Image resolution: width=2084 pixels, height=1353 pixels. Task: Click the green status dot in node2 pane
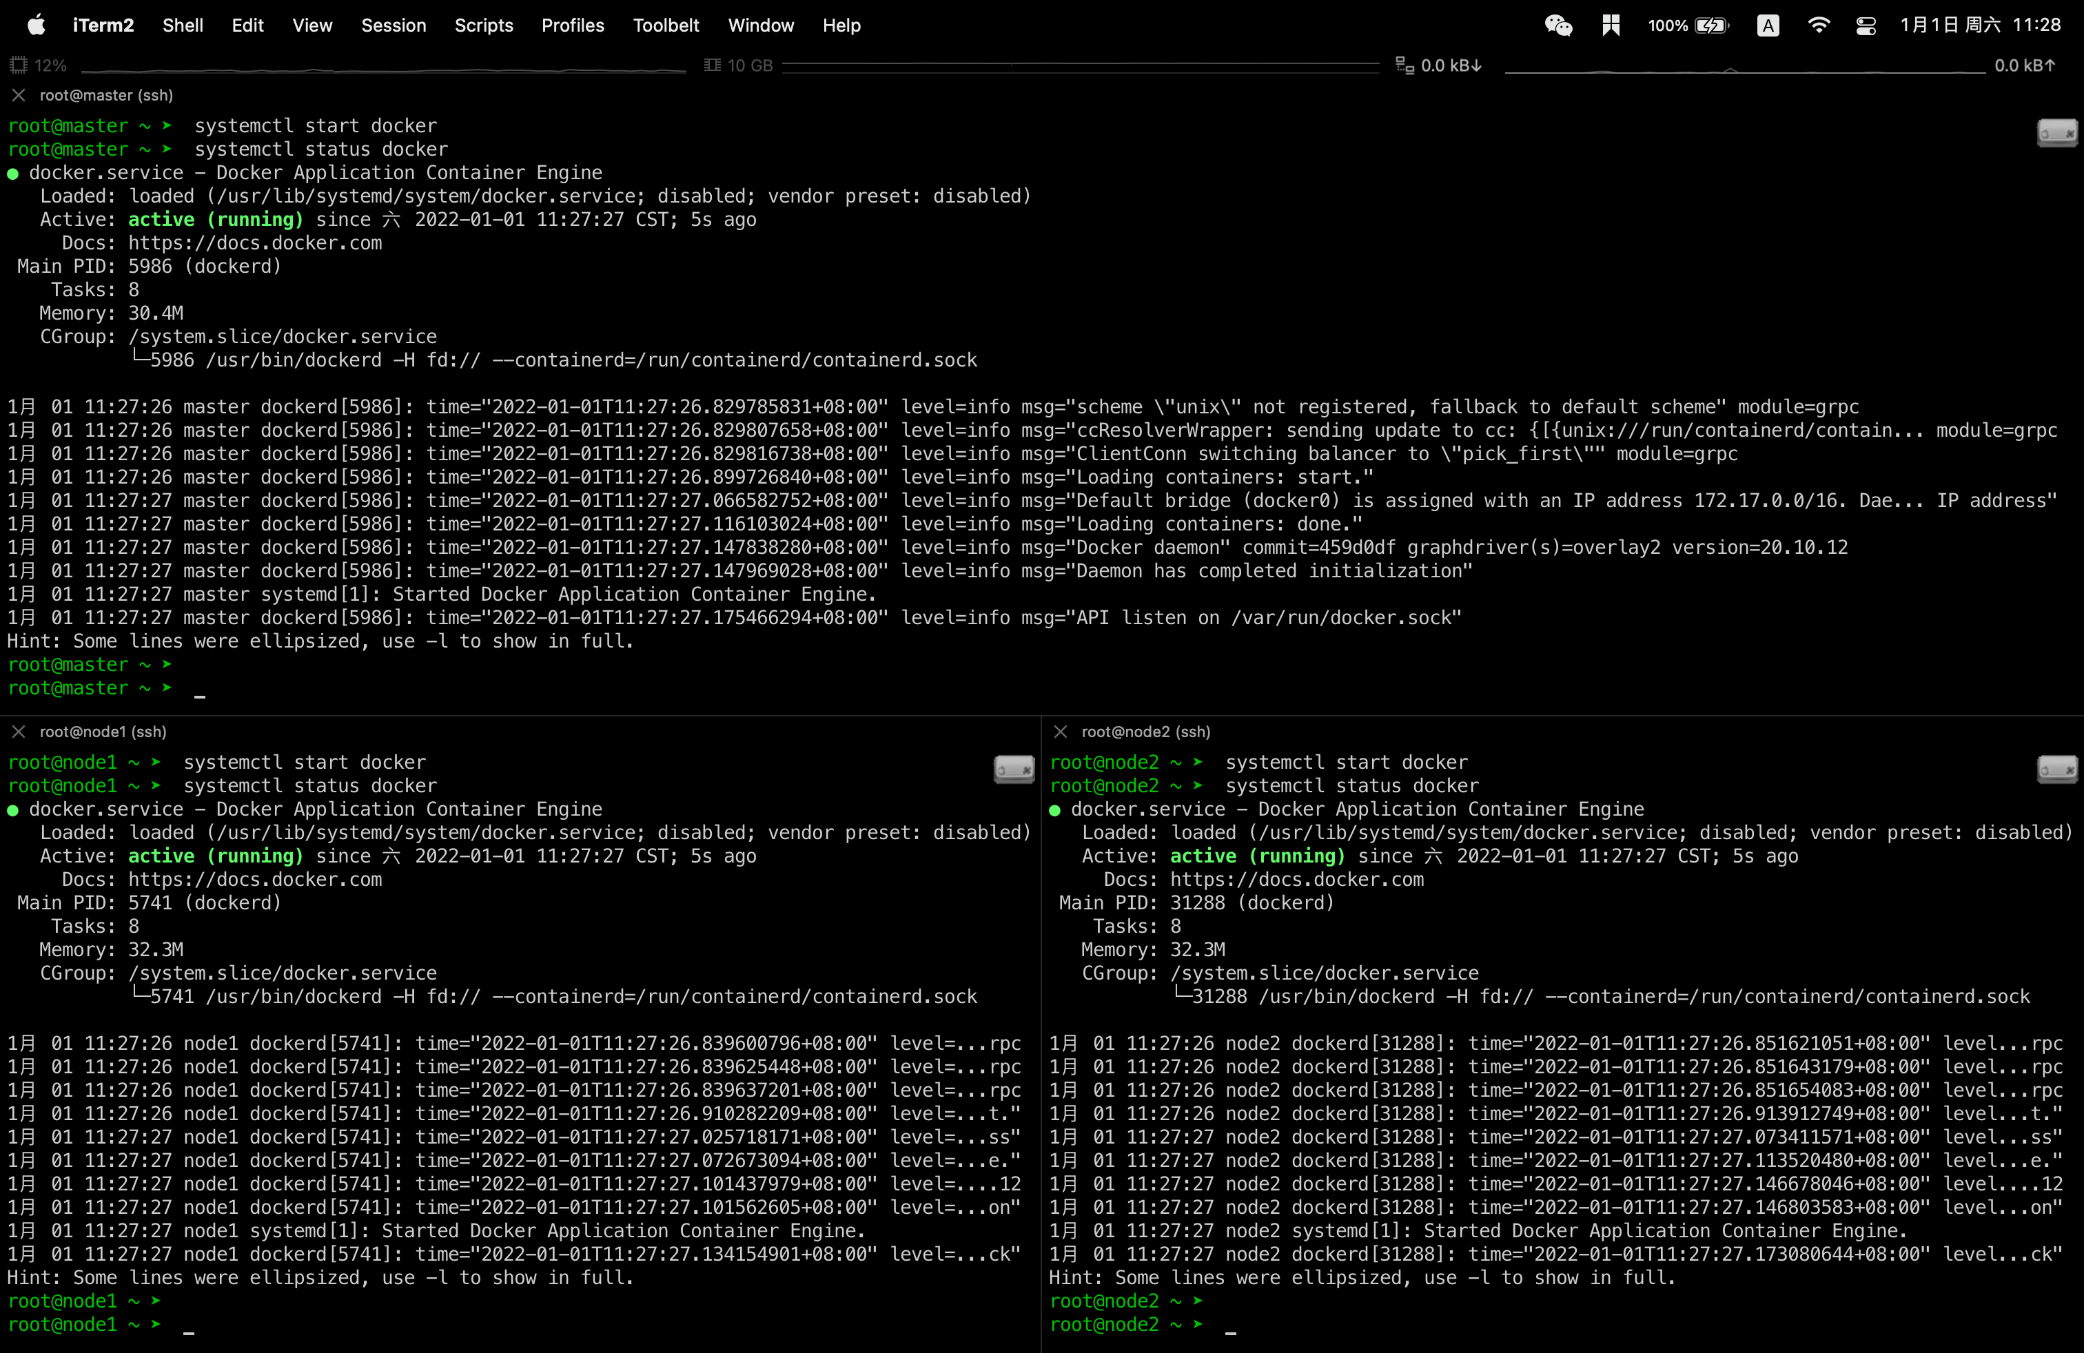pos(1054,809)
